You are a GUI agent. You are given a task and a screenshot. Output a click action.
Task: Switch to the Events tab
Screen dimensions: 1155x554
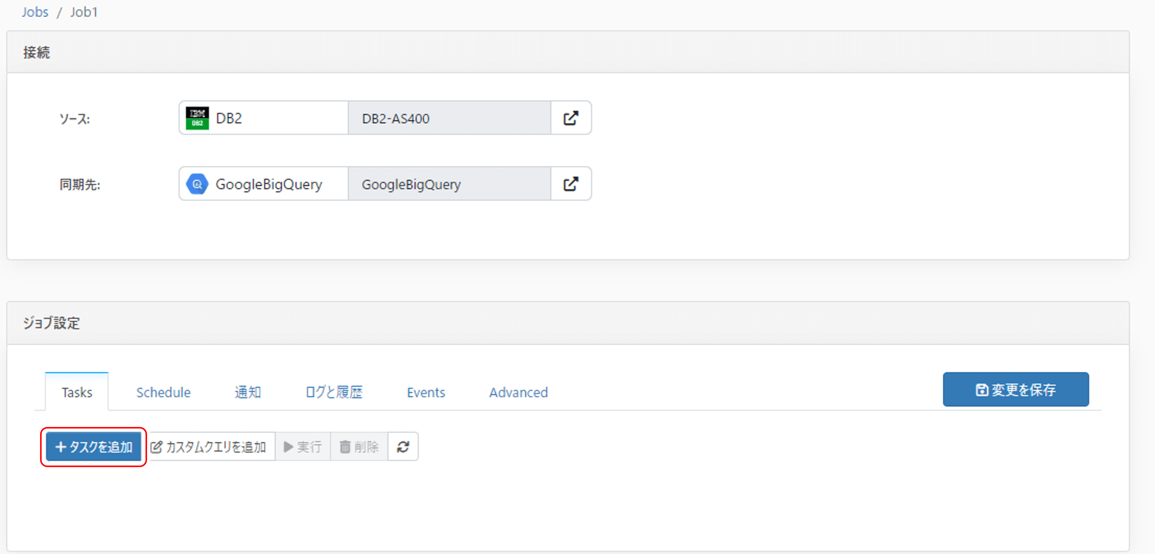point(426,393)
